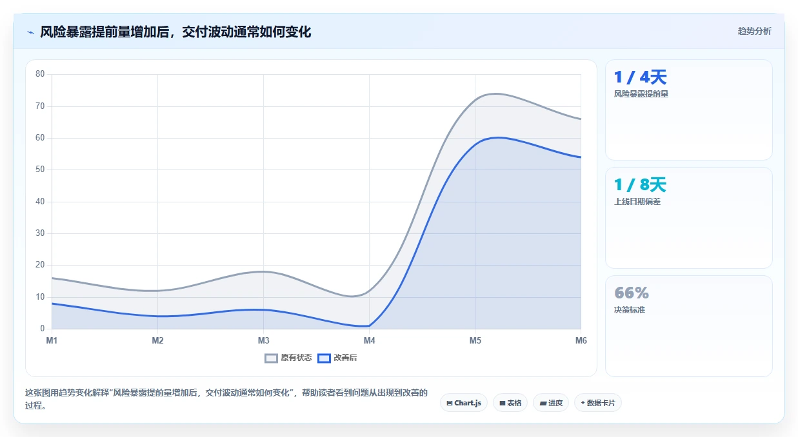Click the 决策标准 card label
Screen dimensions: 798x437
(630, 309)
